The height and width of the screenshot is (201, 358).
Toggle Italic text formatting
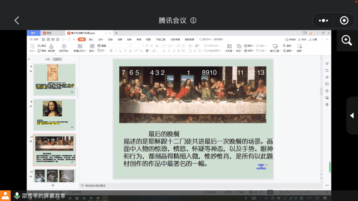(x=116, y=51)
